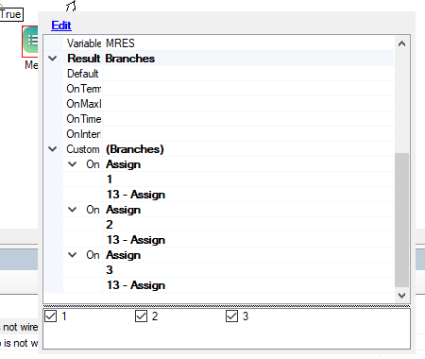The width and height of the screenshot is (425, 359).
Task: Collapse the Result Branches section
Action: tap(53, 59)
